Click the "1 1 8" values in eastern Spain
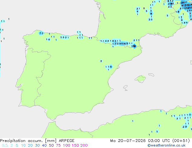The height and width of the screenshot is (148, 192). click(x=108, y=67)
